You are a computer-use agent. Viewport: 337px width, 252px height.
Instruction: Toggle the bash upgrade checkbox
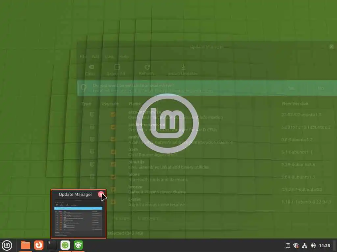pos(113,152)
